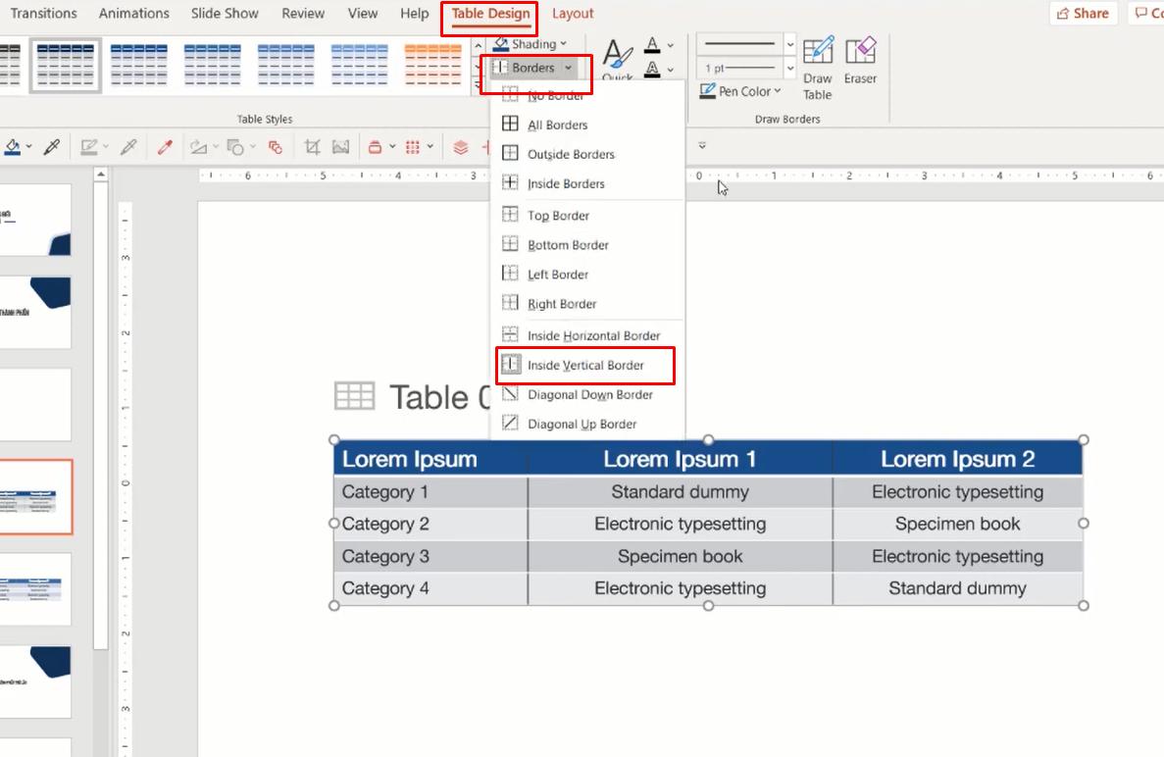1164x757 pixels.
Task: Switch to the Layout tab
Action: (x=573, y=14)
